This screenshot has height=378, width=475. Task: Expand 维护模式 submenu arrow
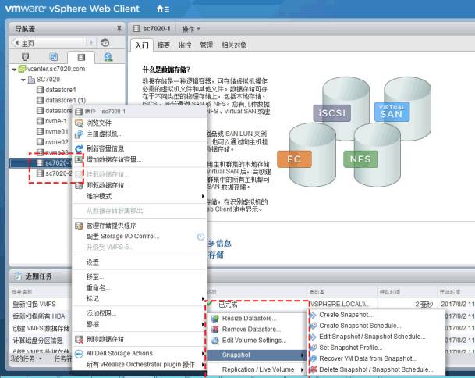(x=203, y=196)
